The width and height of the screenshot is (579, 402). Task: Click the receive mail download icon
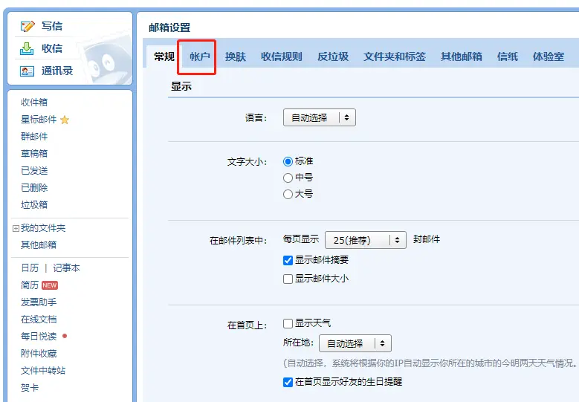[x=27, y=48]
